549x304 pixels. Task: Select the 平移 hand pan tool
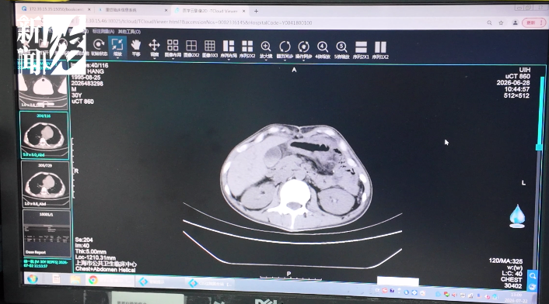[x=136, y=47]
